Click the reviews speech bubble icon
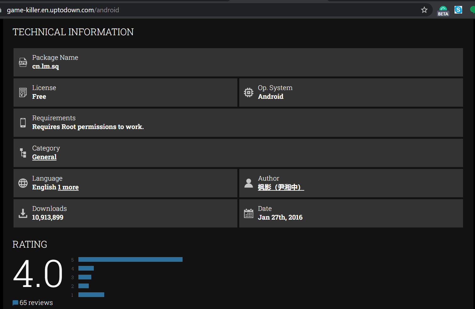This screenshot has width=475, height=309. (15, 303)
